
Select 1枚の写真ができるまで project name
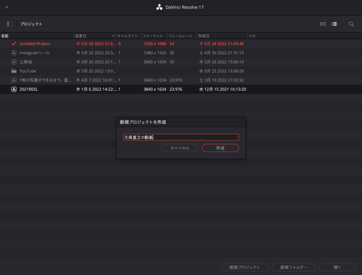point(45,80)
